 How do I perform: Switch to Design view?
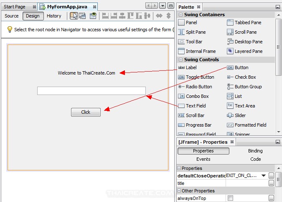tap(33, 16)
